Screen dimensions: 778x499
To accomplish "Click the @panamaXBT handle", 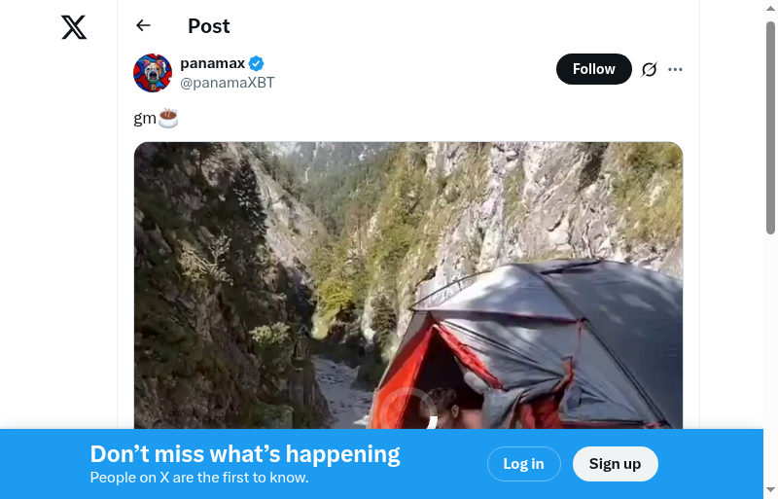I will click(228, 83).
